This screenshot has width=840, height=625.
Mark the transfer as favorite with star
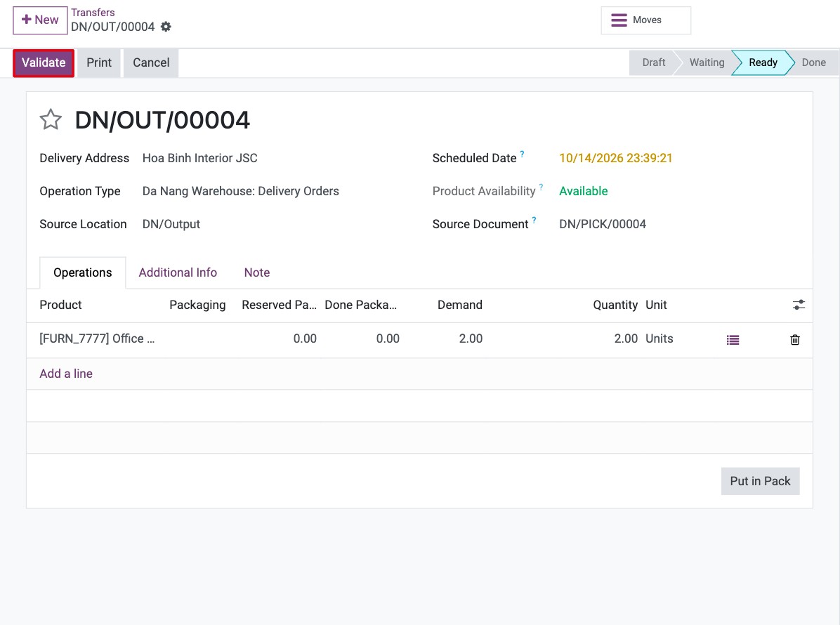51,119
